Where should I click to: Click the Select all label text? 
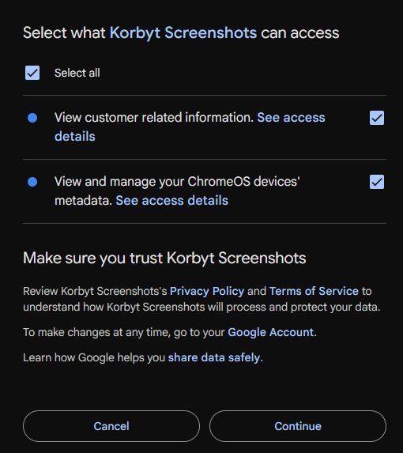(x=77, y=73)
